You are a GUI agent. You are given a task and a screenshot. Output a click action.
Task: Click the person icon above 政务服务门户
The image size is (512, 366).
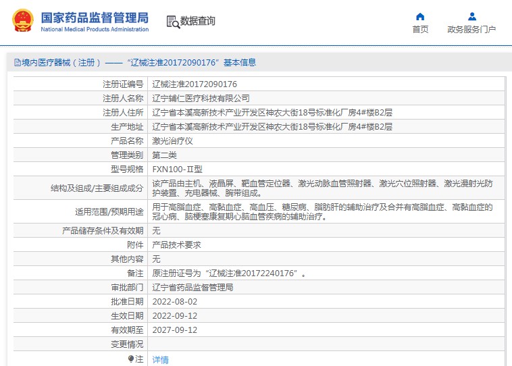[471, 16]
